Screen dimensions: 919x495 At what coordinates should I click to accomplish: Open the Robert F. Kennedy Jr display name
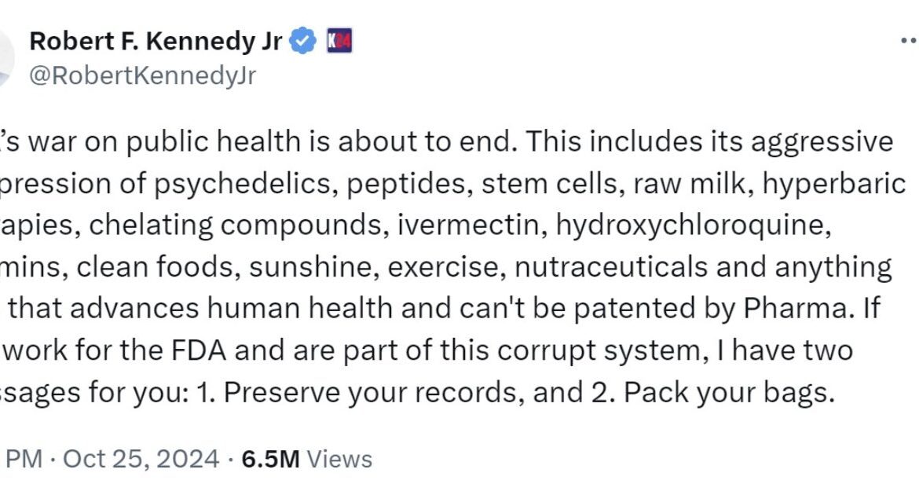(156, 42)
